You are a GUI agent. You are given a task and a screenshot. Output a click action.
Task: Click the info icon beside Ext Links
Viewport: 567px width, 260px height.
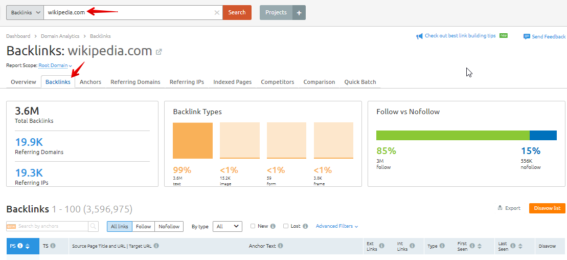[x=381, y=246]
